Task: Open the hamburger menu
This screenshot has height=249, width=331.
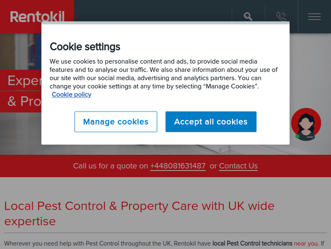Action: click(x=314, y=17)
